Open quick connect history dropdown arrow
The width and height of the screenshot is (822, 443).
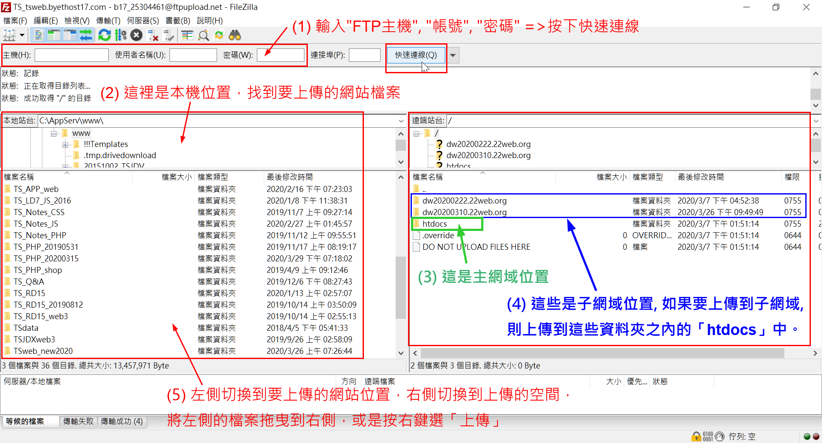pyautogui.click(x=453, y=55)
